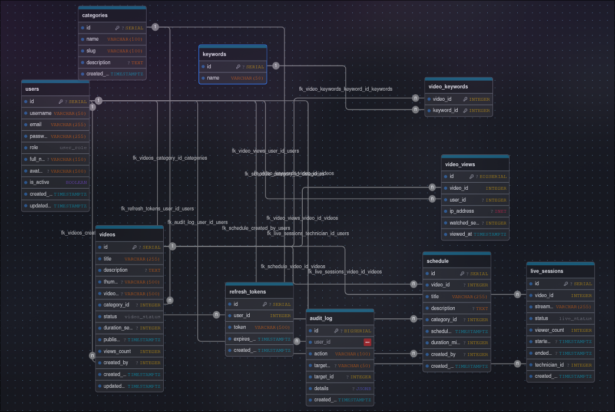Click the '1' cardinality marker beside categories id
The width and height of the screenshot is (615, 412).
156,27
